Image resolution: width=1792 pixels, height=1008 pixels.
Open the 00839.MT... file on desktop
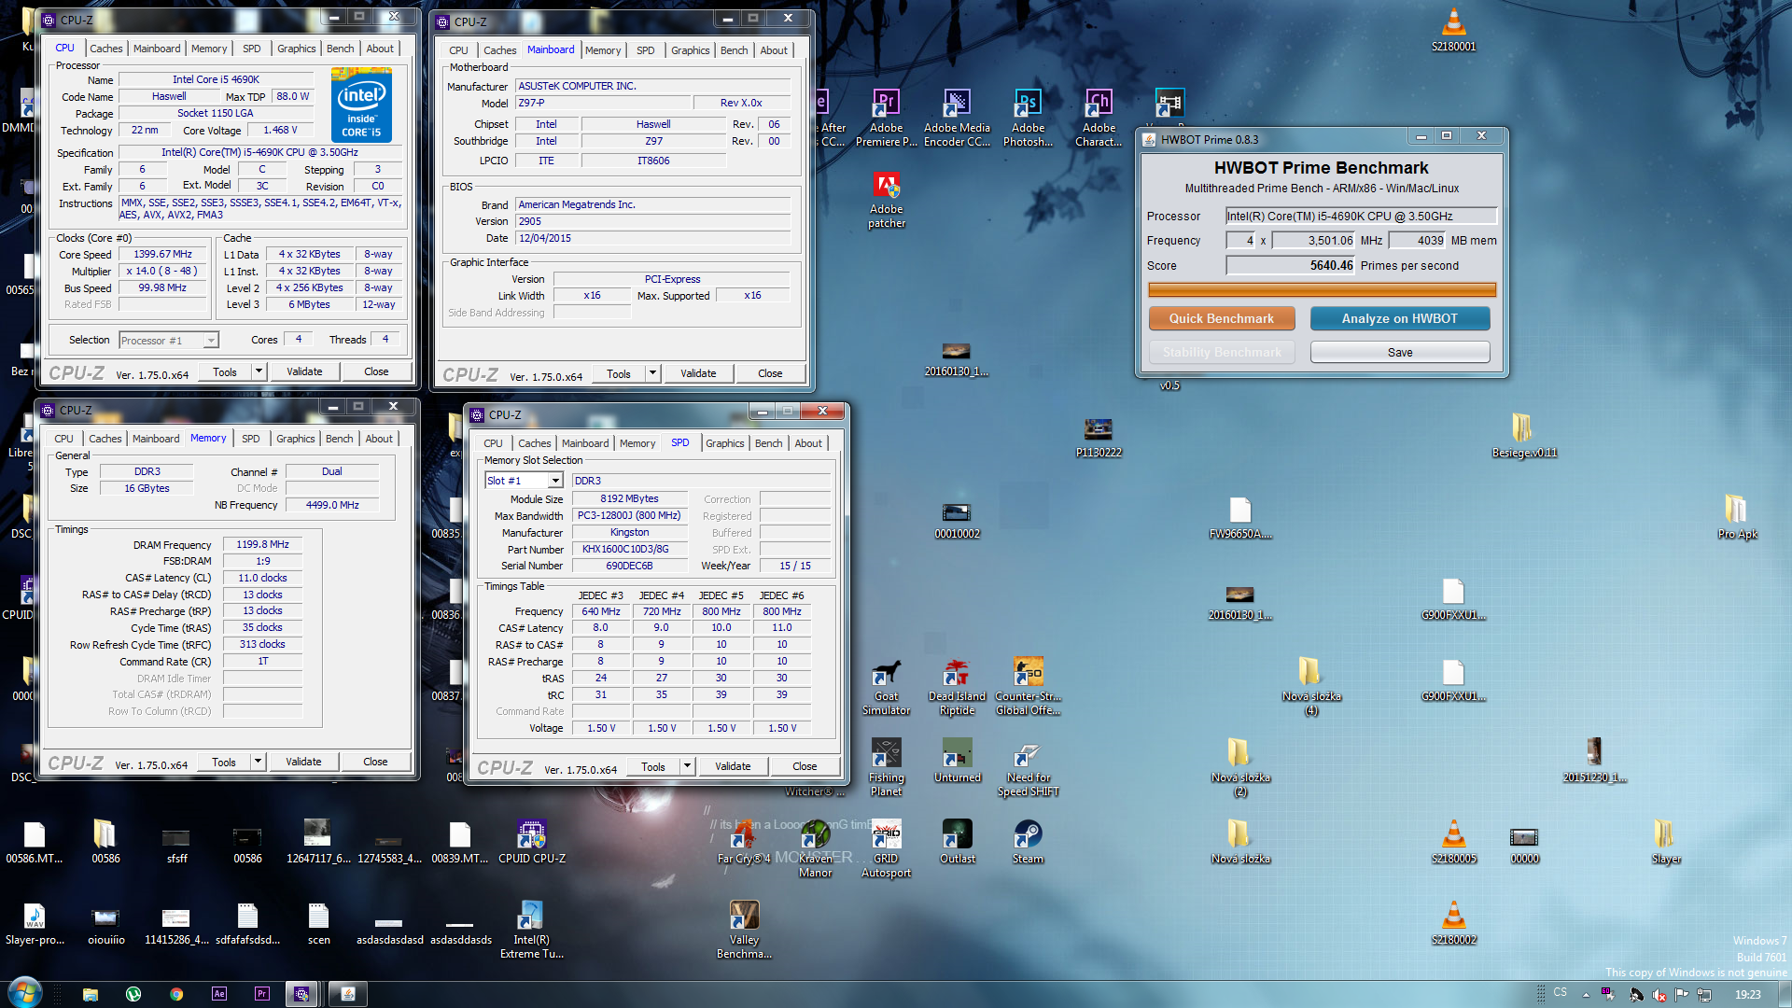460,842
